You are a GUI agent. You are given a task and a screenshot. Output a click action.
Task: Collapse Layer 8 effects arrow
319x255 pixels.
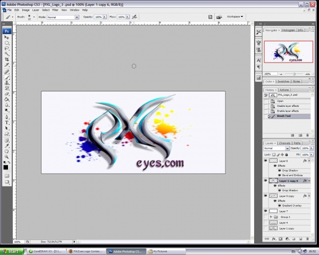coord(309,160)
